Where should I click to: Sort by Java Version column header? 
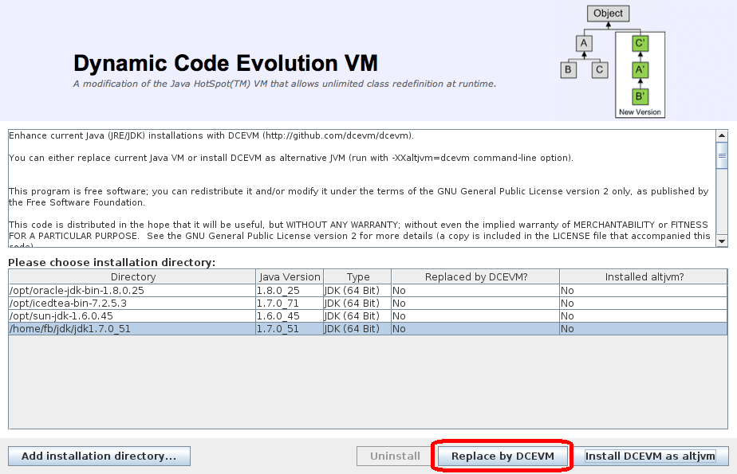click(x=290, y=277)
